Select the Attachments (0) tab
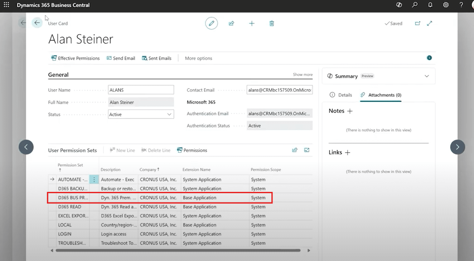 click(x=381, y=95)
